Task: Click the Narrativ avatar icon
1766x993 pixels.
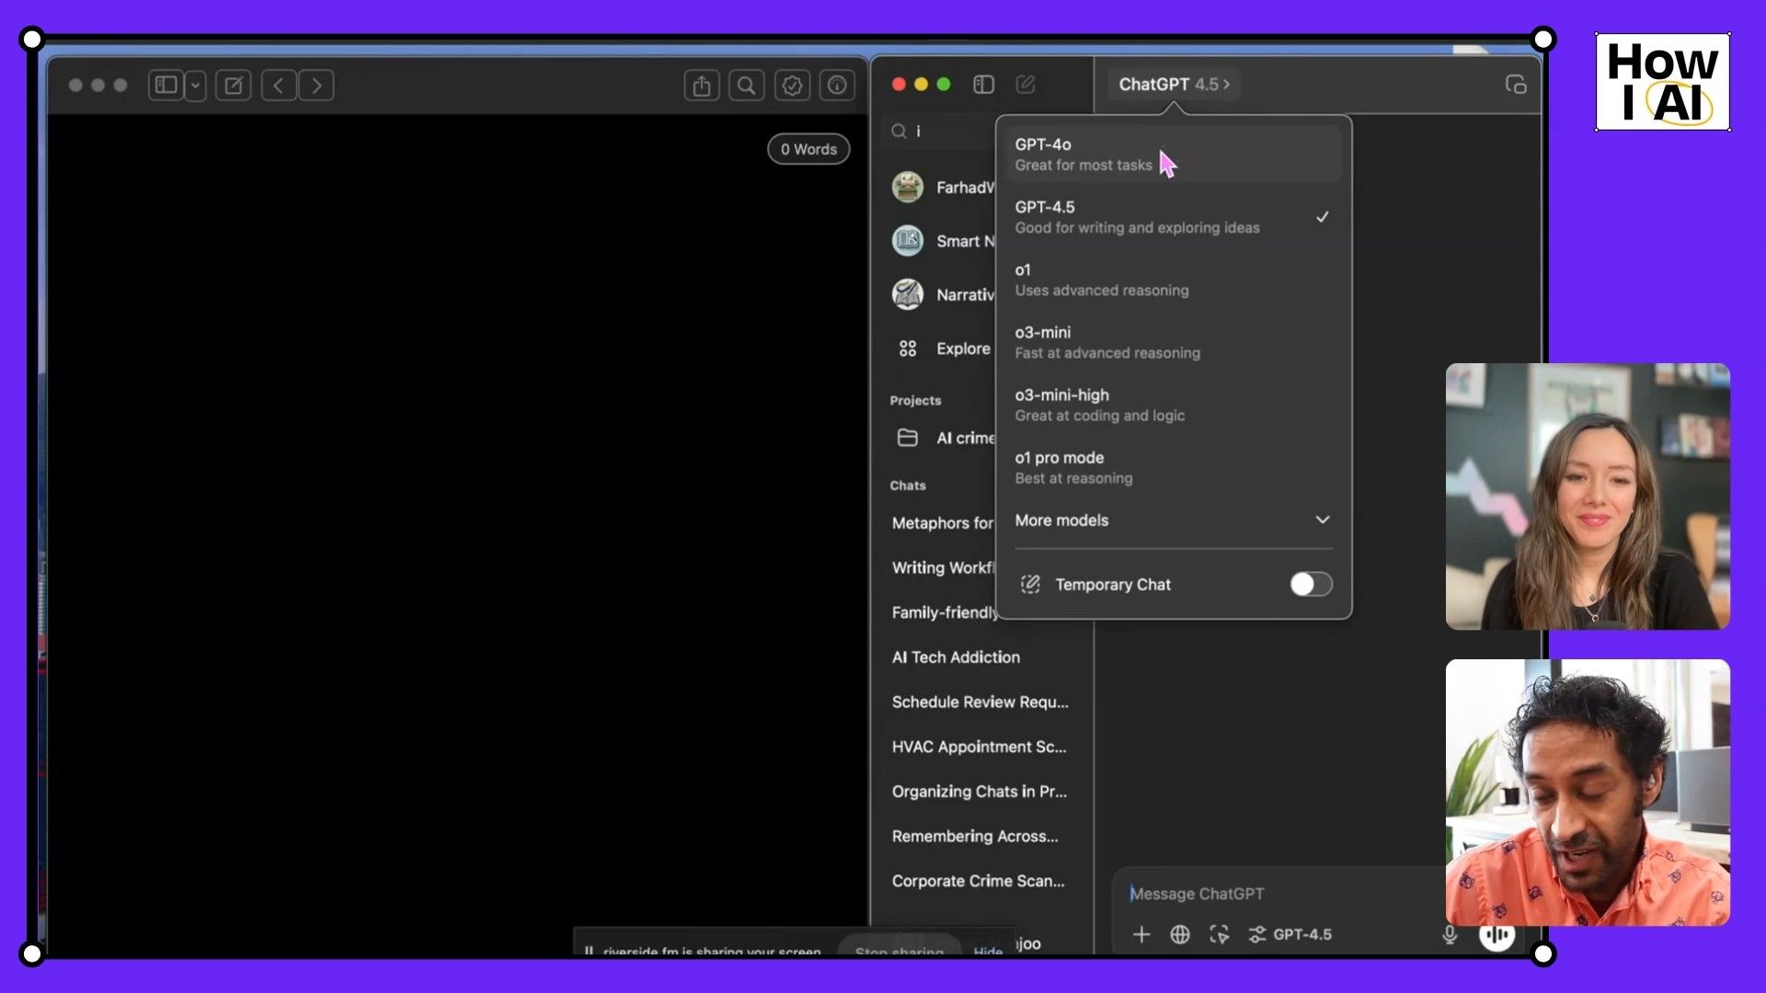Action: [908, 295]
